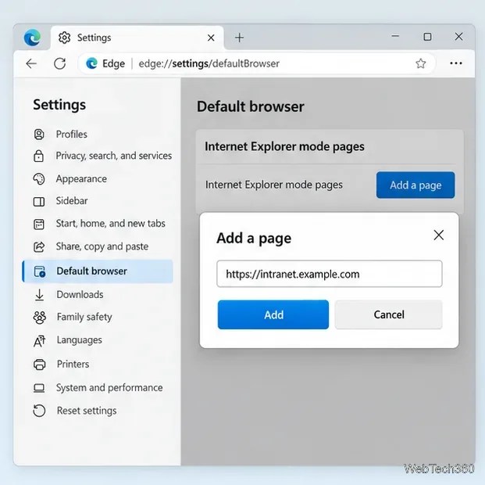Viewport: 485px width, 485px height.
Task: Open Privacy, search, and services
Action: pos(113,156)
